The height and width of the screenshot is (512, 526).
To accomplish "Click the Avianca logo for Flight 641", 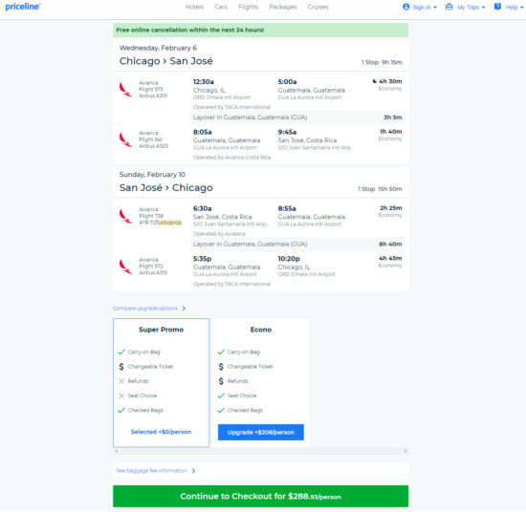I will pyautogui.click(x=125, y=139).
